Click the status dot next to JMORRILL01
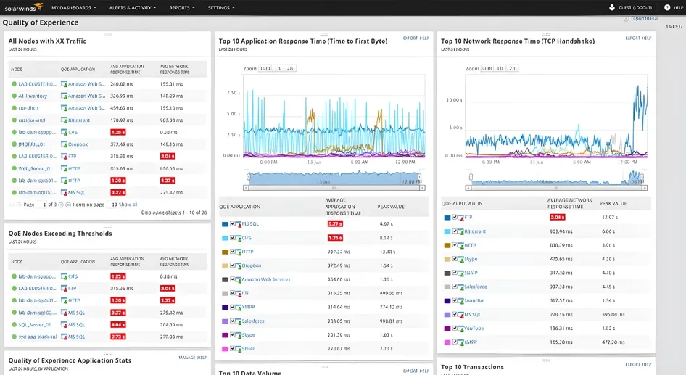Viewport: 686px width, 375px height. 14,144
